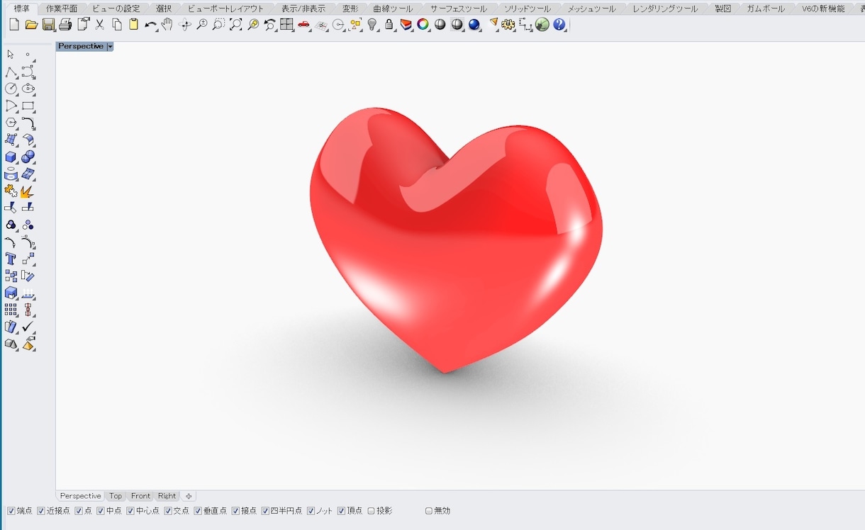The width and height of the screenshot is (865, 530).
Task: Toggle the 端点 osnap checkbox
Action: coord(11,511)
